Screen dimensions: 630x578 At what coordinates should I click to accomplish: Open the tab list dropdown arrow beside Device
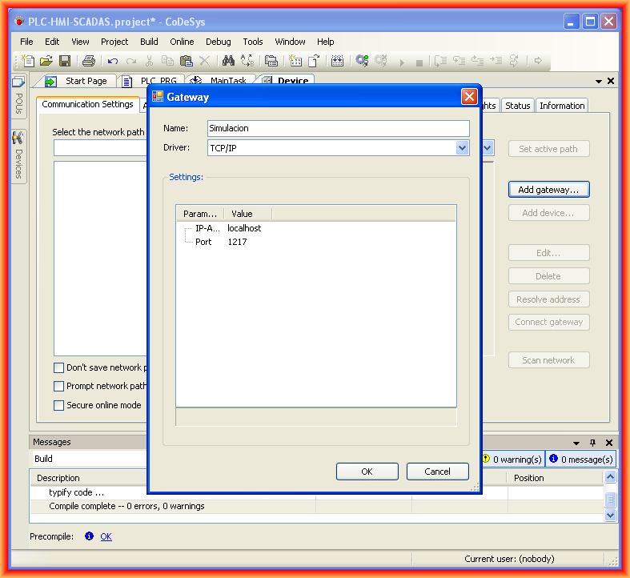599,82
